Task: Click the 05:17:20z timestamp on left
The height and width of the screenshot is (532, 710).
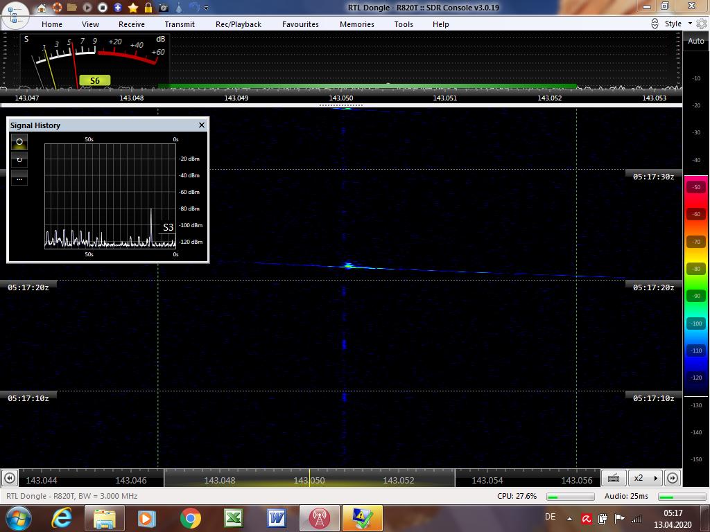Action: 28,287
